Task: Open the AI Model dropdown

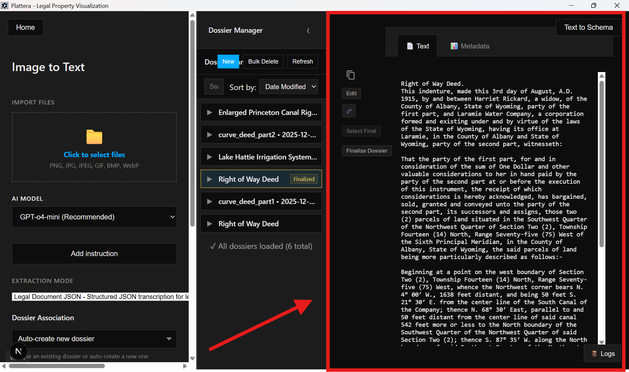Action: [94, 217]
